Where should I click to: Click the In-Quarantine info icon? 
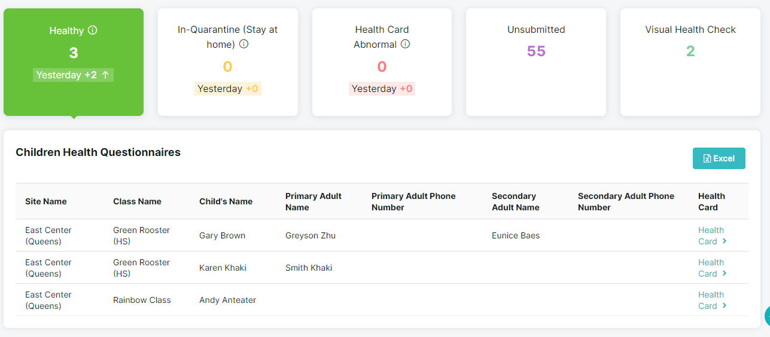coord(244,44)
